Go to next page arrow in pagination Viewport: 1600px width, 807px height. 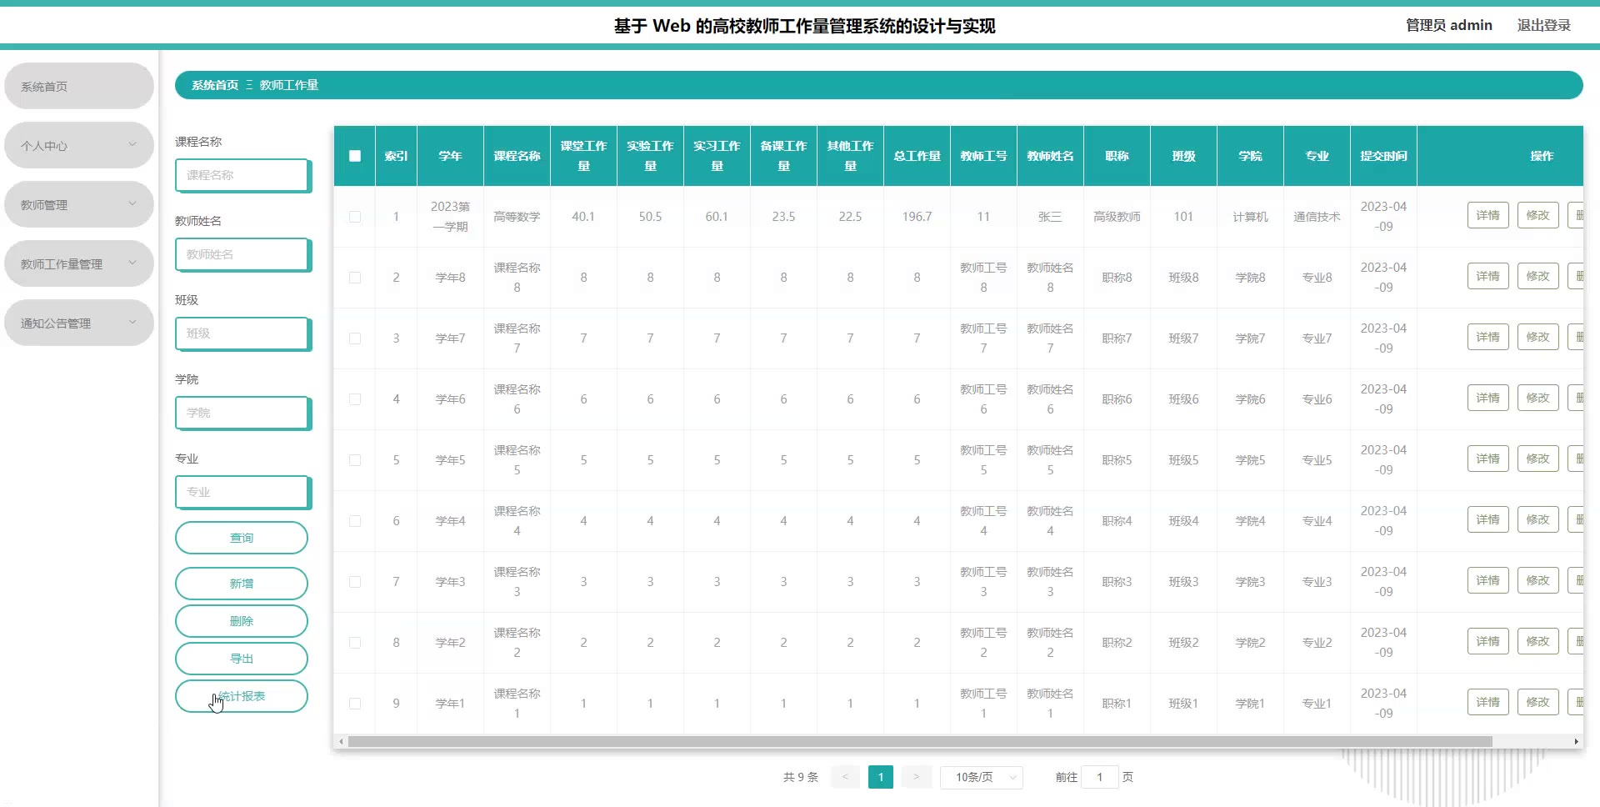[x=917, y=777]
